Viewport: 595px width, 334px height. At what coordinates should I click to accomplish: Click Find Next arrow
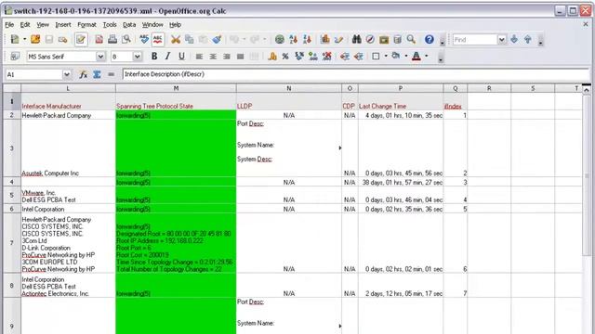[514, 39]
